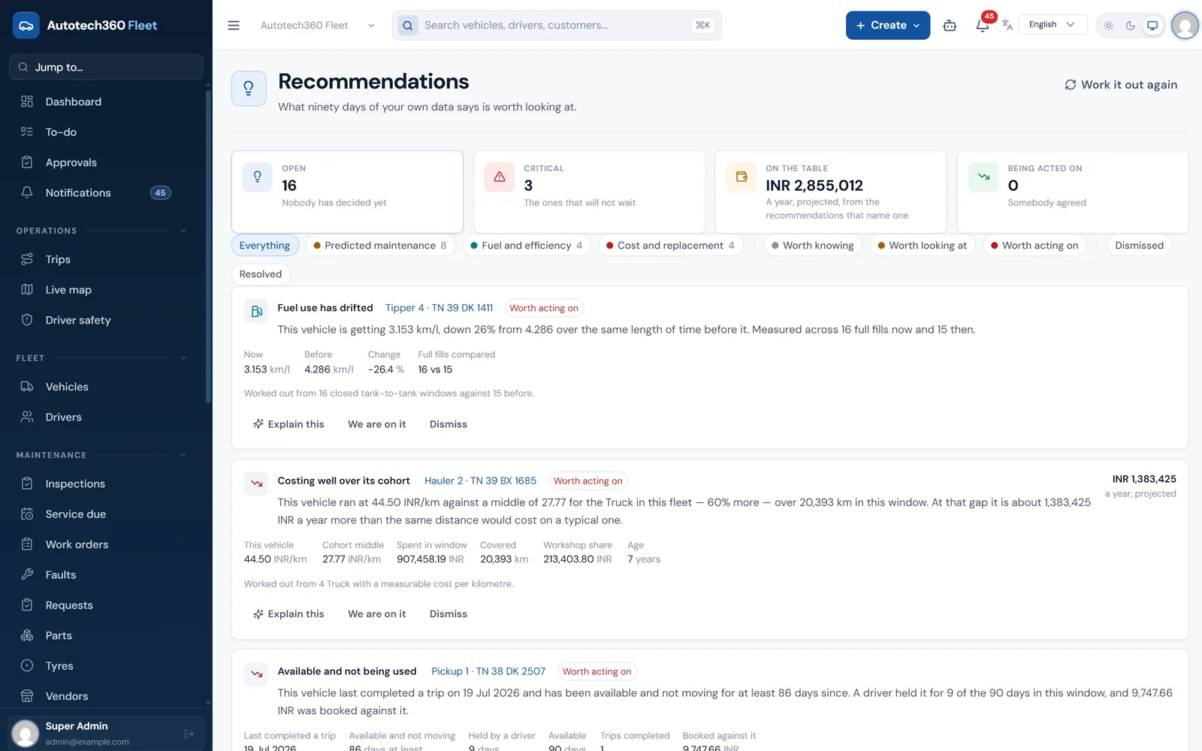1202x751 pixels.
Task: Click the log out icon beside Super Admin
Action: click(x=189, y=734)
